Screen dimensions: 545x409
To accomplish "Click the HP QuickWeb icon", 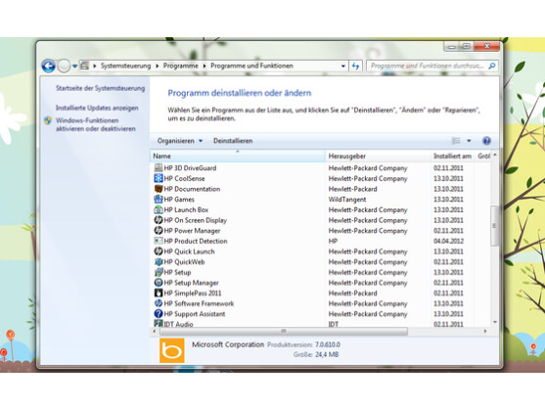I will coord(159,261).
